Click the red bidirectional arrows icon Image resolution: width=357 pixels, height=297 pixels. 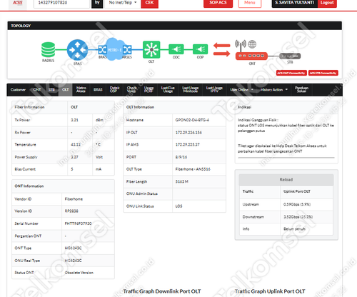pos(221,49)
